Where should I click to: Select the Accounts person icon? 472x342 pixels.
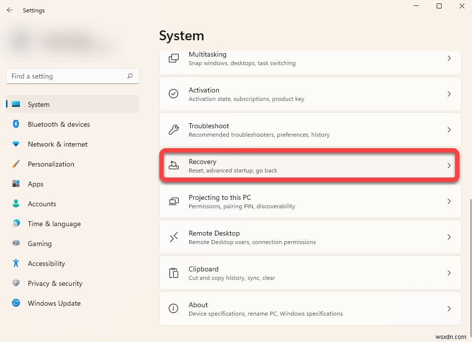[15, 204]
